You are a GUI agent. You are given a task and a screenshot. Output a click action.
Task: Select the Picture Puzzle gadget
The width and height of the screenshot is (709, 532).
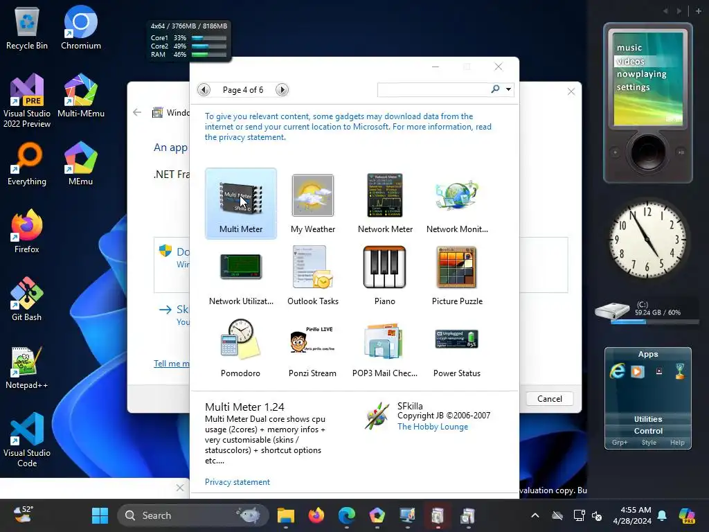coord(457,276)
